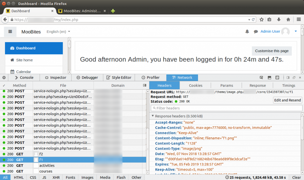The height and width of the screenshot is (180, 304).
Task: Show your bookmarks list
Action: [x=269, y=20]
